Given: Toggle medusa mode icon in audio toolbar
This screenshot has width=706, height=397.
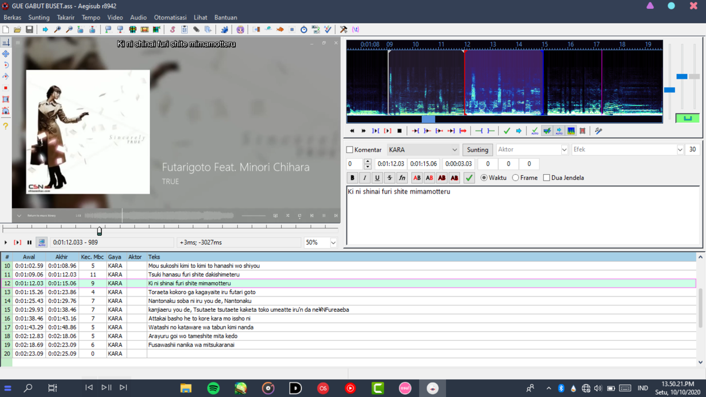Looking at the screenshot, I should pos(582,131).
